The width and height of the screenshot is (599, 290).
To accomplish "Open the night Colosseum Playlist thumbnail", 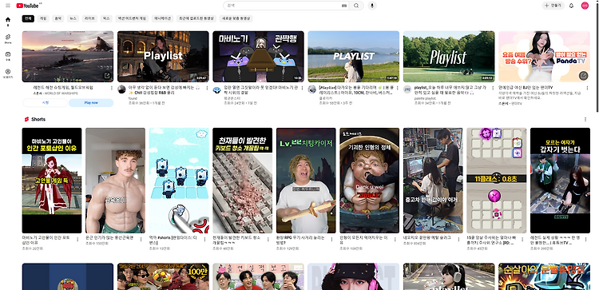I will pos(163,57).
